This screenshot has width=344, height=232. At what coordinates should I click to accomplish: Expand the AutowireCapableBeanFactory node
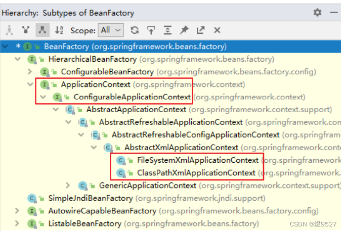17,211
